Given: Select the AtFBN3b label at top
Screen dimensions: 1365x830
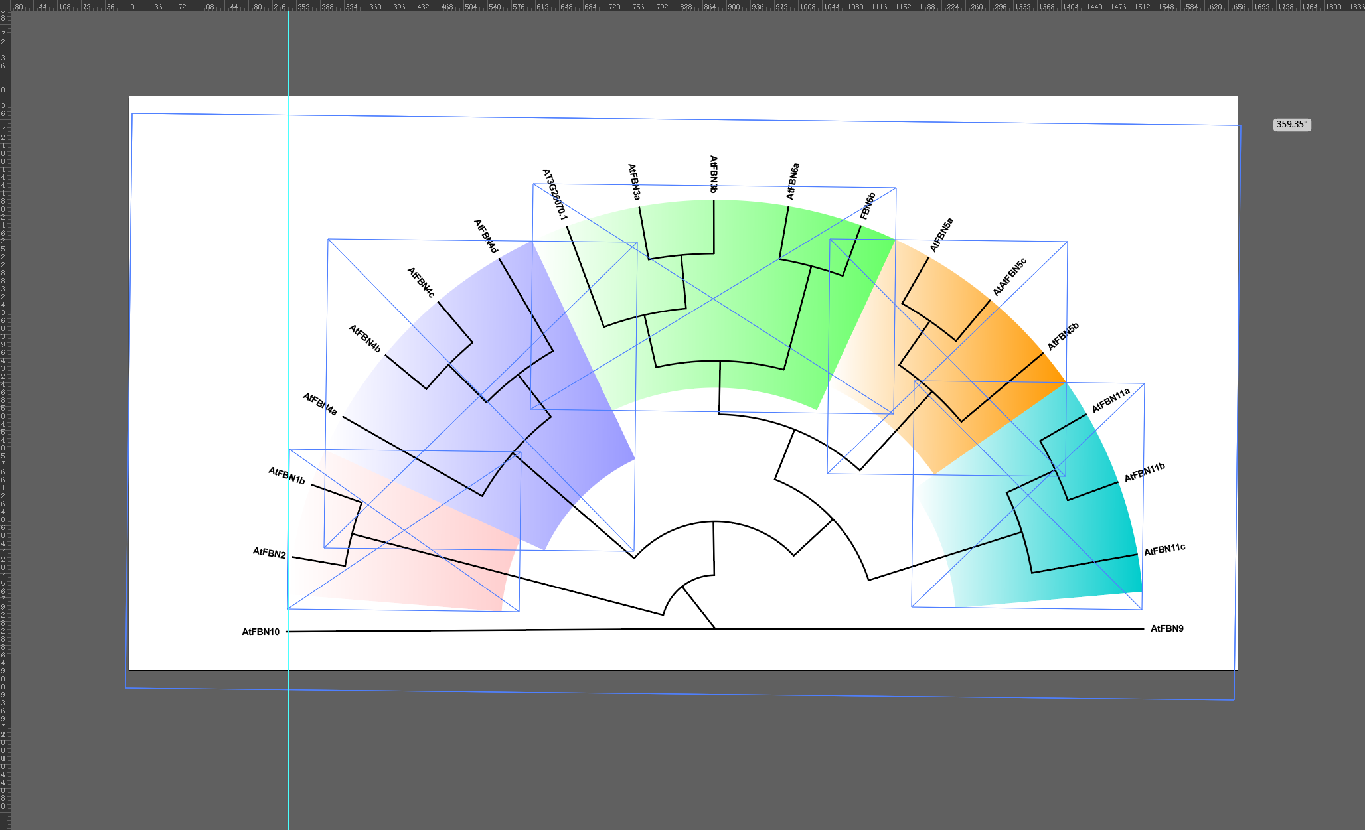Looking at the screenshot, I should click(714, 174).
